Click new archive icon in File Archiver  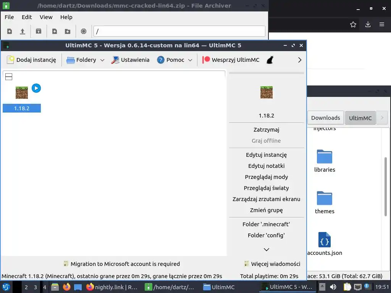(x=10, y=31)
